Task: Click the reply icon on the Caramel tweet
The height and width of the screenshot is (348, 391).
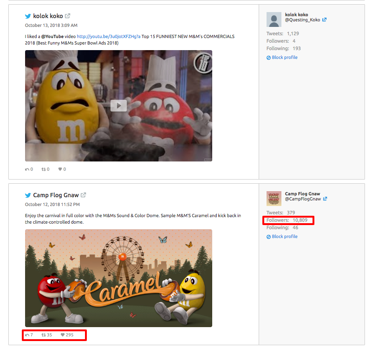Action: pyautogui.click(x=27, y=335)
